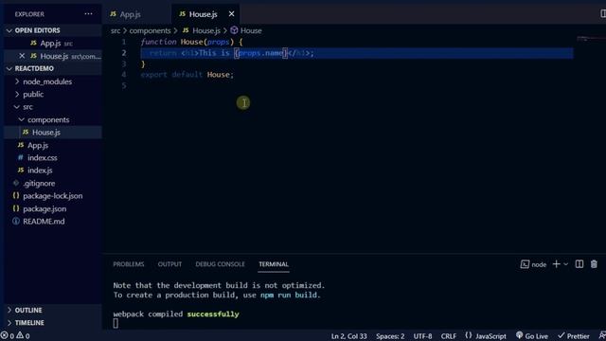The width and height of the screenshot is (606, 341).
Task: Close House.js from Open Editors list
Action: pos(22,56)
